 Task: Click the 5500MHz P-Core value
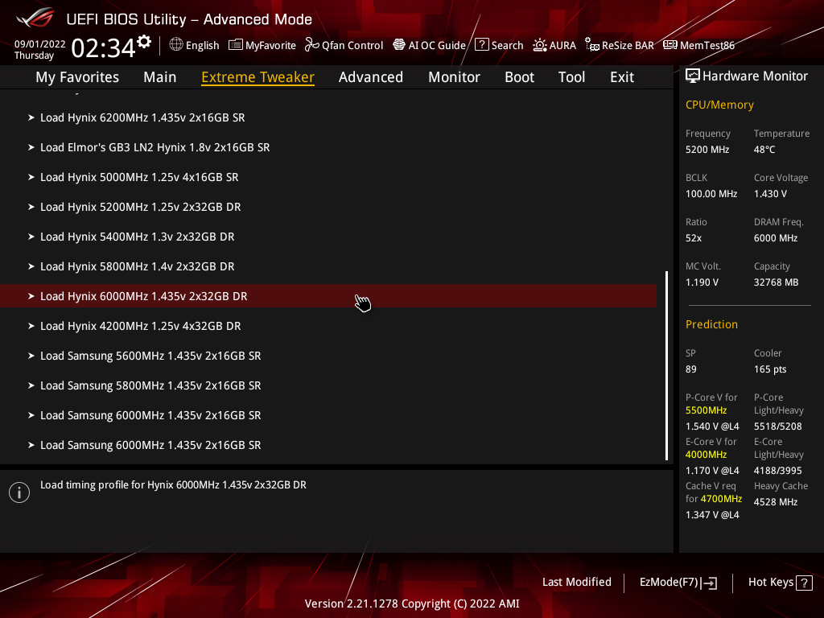click(x=707, y=410)
